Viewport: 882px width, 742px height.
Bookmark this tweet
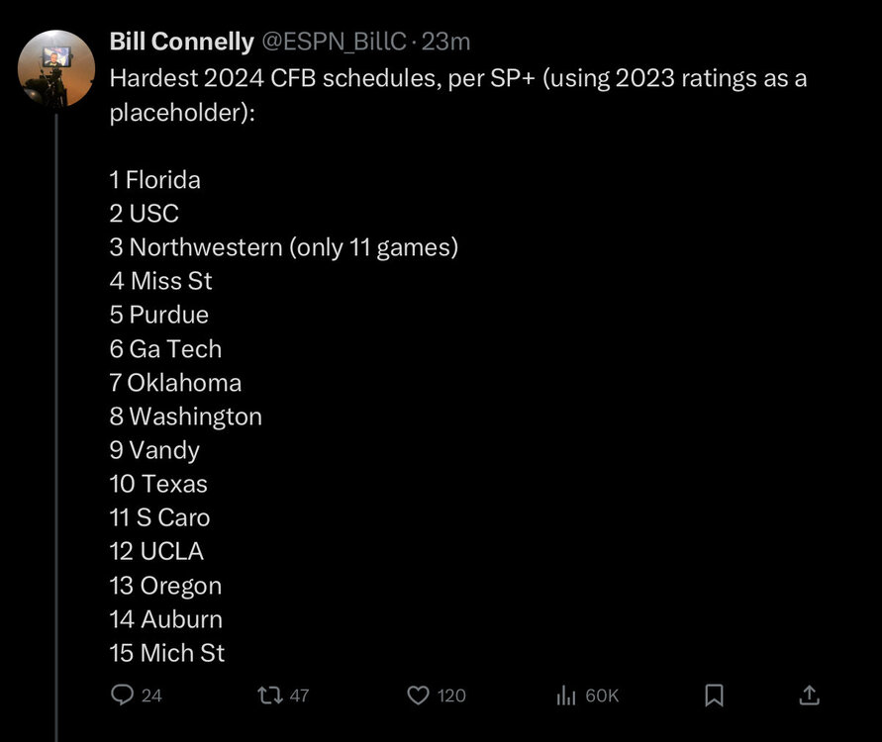click(714, 696)
